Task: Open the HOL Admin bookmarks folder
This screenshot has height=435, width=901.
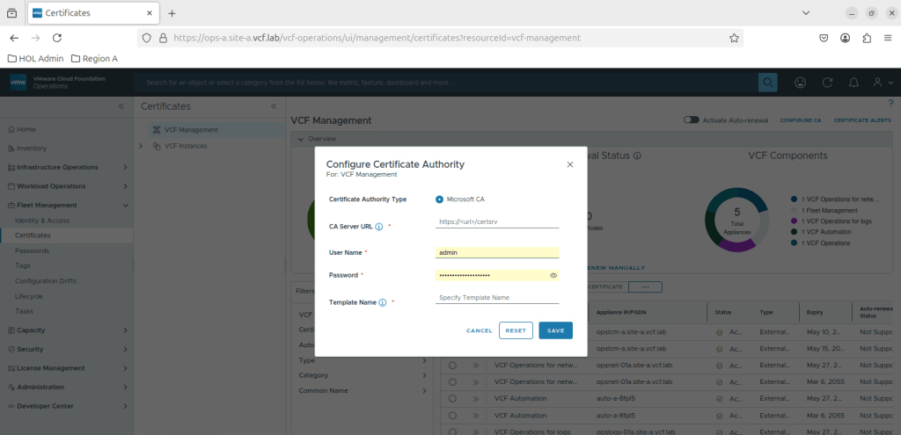Action: click(x=35, y=59)
